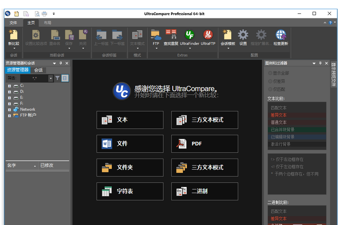Click the print icon in quick access toolbar

(x=44, y=14)
